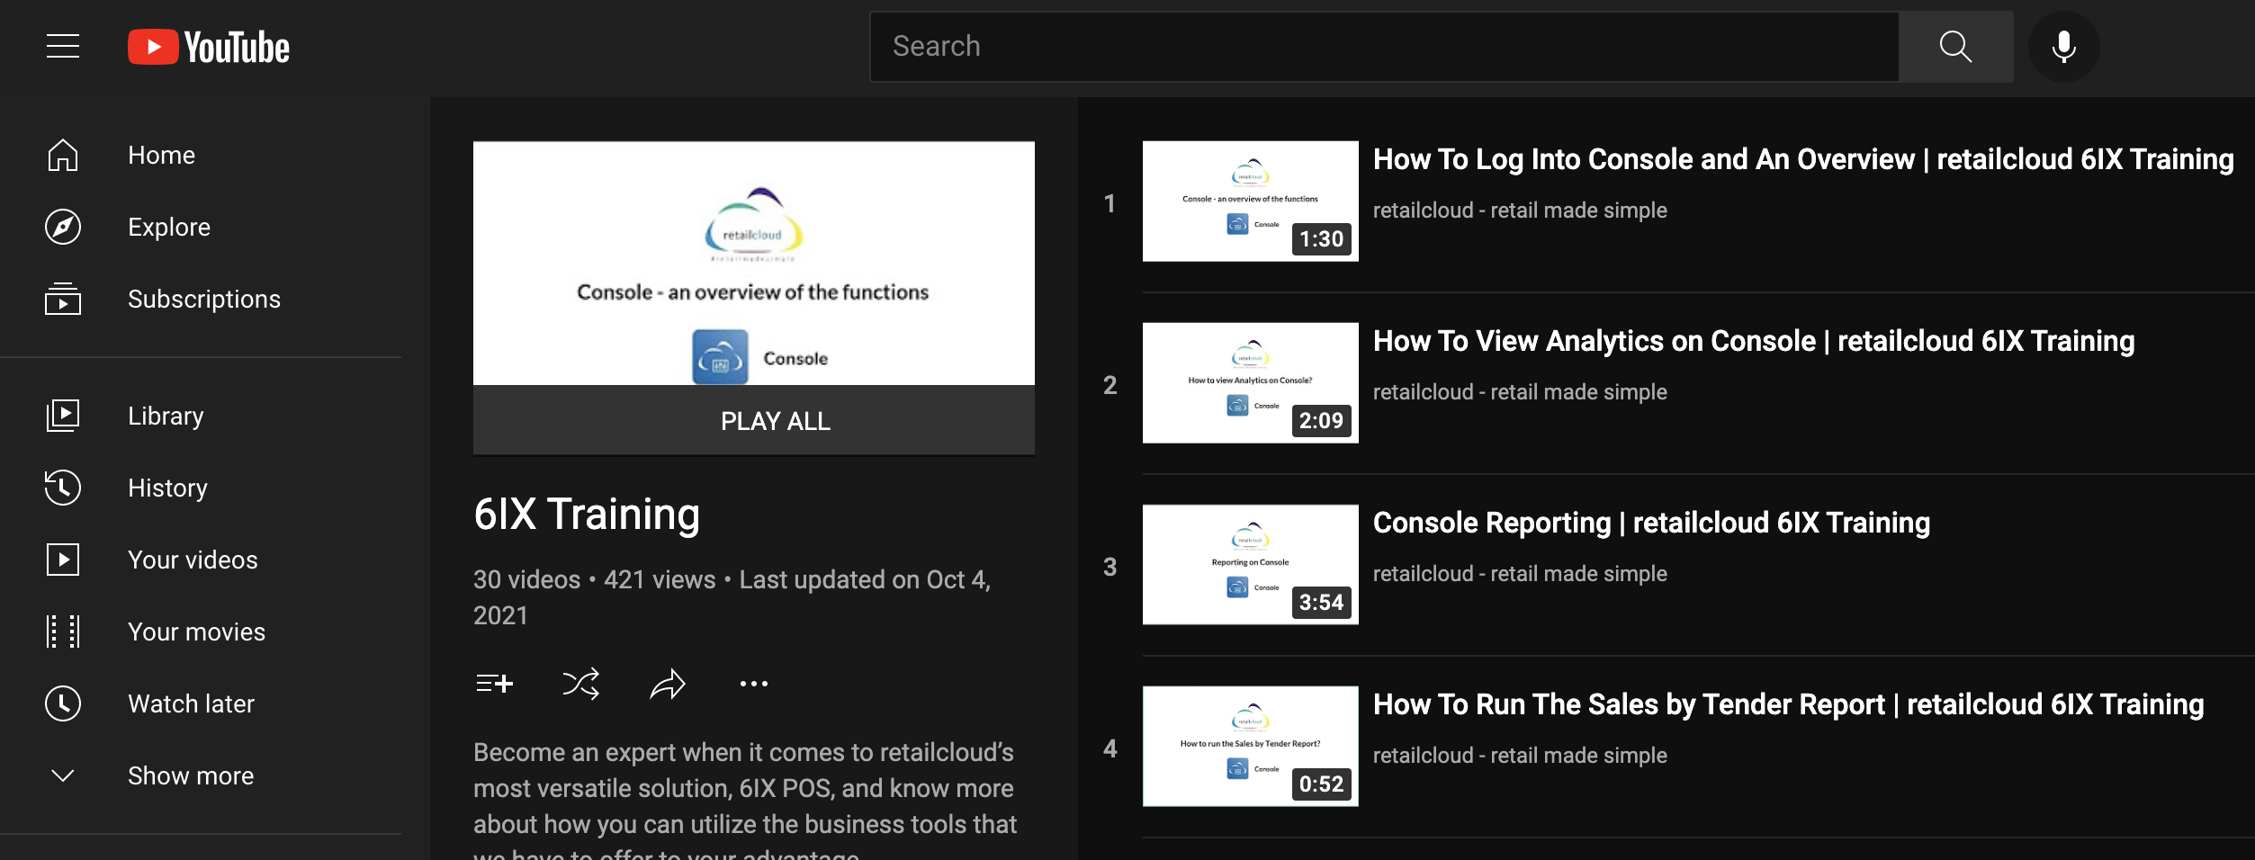Image resolution: width=2255 pixels, height=860 pixels.
Task: Save playlist with the add-to-library icon
Action: click(x=494, y=685)
